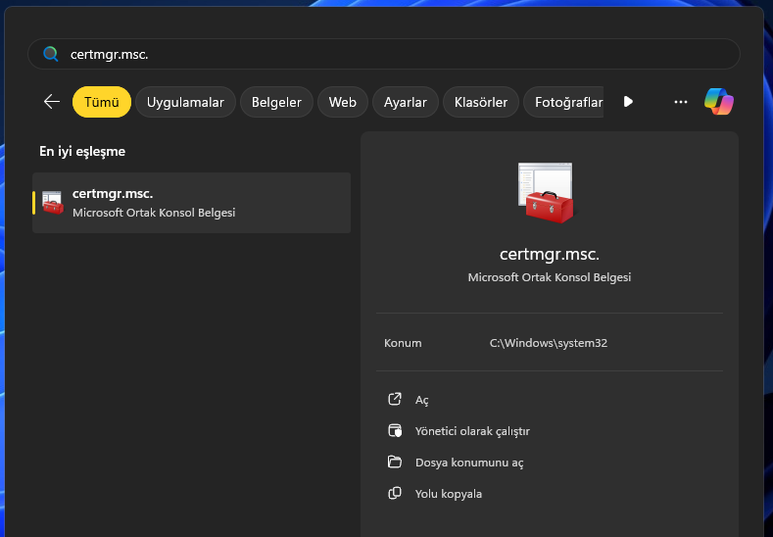This screenshot has height=537, width=773.
Task: Open Copilot from the colorful icon
Action: tap(719, 102)
